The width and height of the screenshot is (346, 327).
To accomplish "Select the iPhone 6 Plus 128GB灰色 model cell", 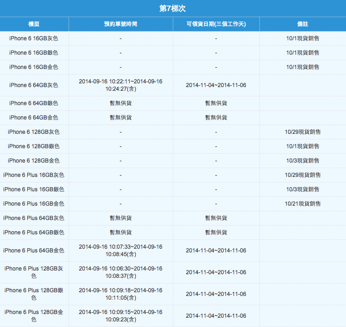I will coord(33,272).
